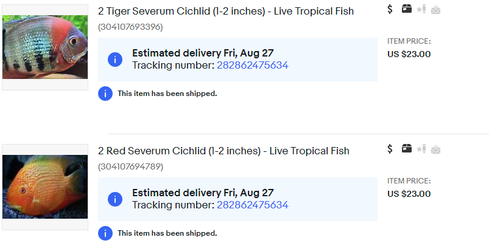This screenshot has width=489, height=243.
Task: Open the Tiger Severum tracking number link
Action: [252, 66]
